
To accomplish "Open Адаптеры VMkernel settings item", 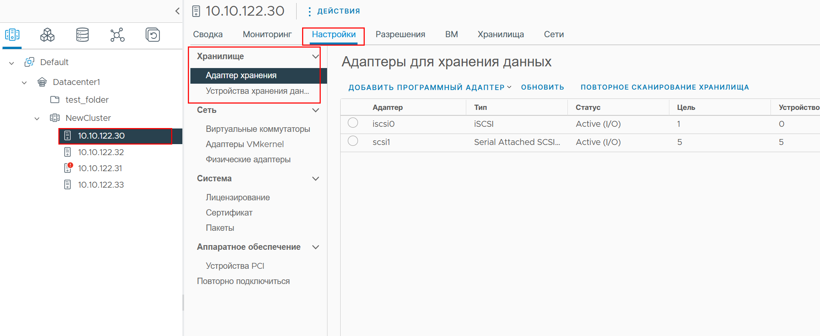I will click(245, 144).
